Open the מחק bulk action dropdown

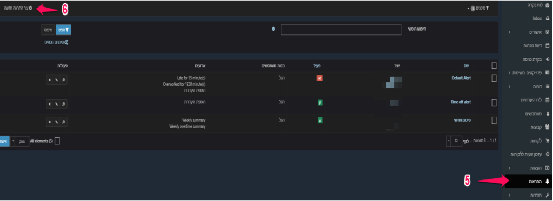pos(20,141)
